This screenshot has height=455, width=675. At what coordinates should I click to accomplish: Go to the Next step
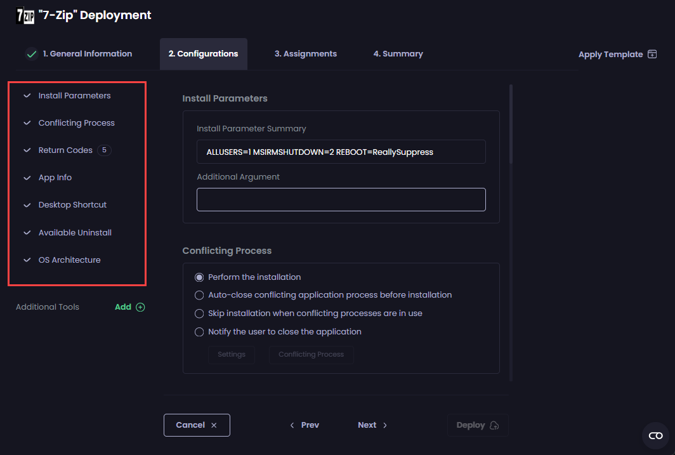(372, 425)
